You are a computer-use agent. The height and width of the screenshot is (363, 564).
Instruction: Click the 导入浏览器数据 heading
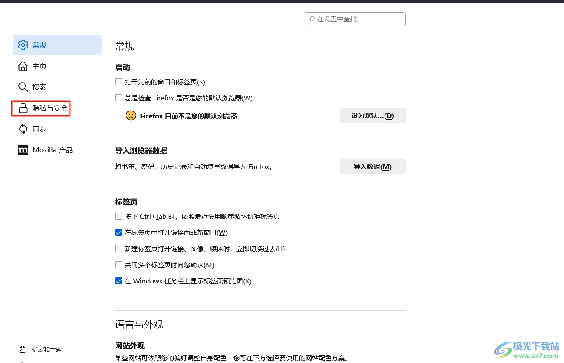point(141,151)
